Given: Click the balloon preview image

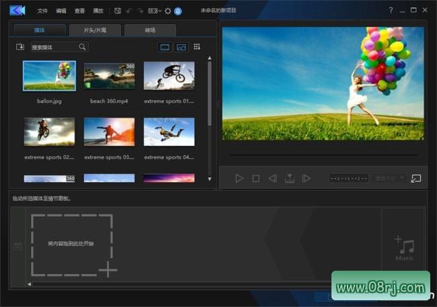Looking at the screenshot, I should click(x=323, y=83).
